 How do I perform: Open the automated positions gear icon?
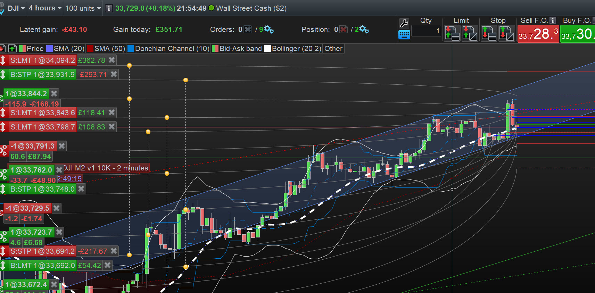364,30
